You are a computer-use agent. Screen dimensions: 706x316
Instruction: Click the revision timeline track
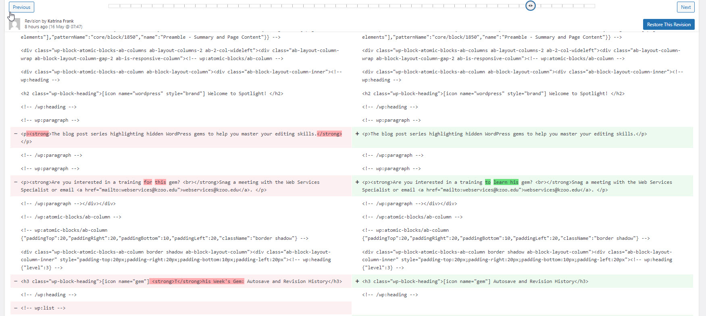(352, 6)
